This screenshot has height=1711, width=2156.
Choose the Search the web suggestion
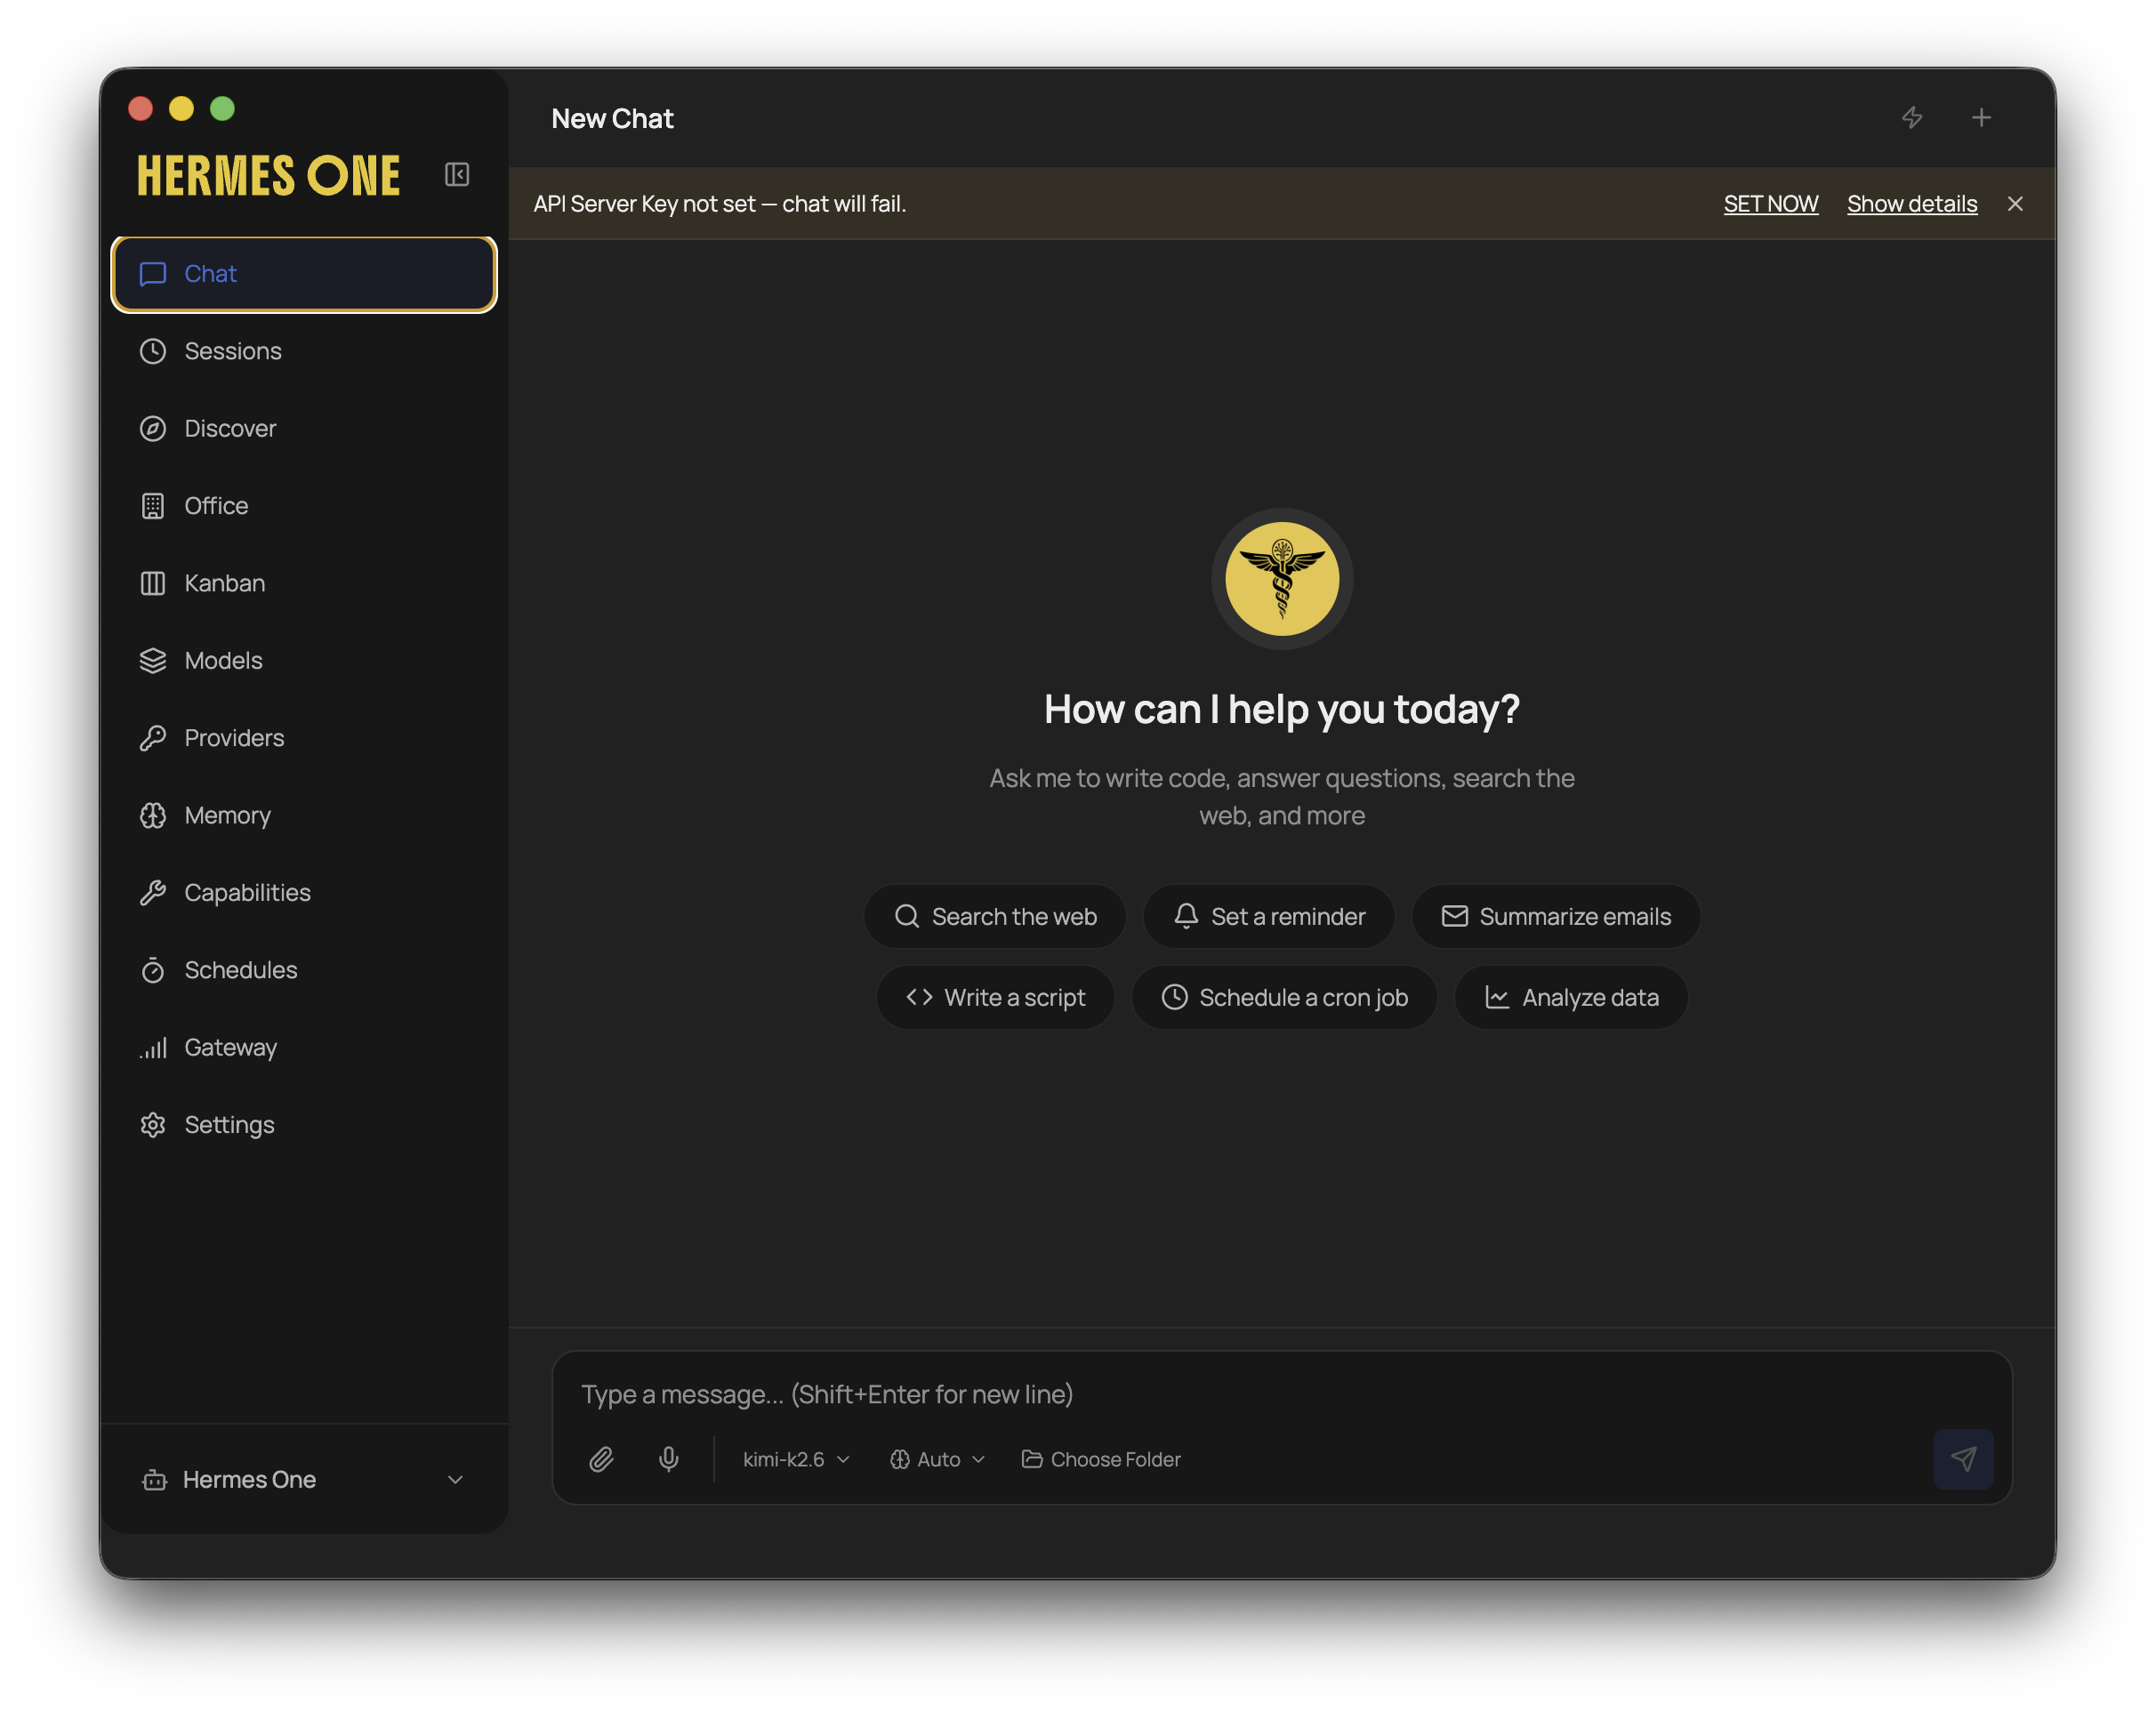(995, 917)
